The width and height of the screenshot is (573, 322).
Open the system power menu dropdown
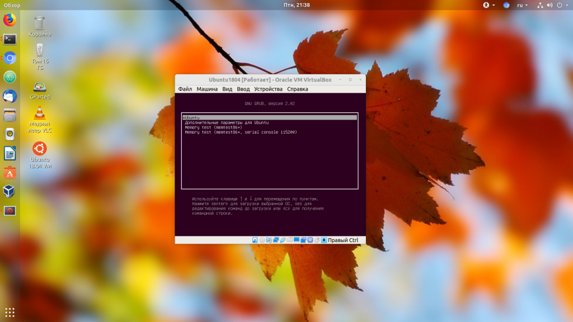(563, 5)
